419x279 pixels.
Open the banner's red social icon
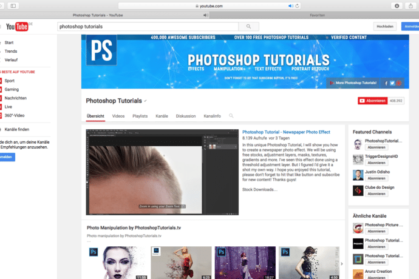click(399, 83)
